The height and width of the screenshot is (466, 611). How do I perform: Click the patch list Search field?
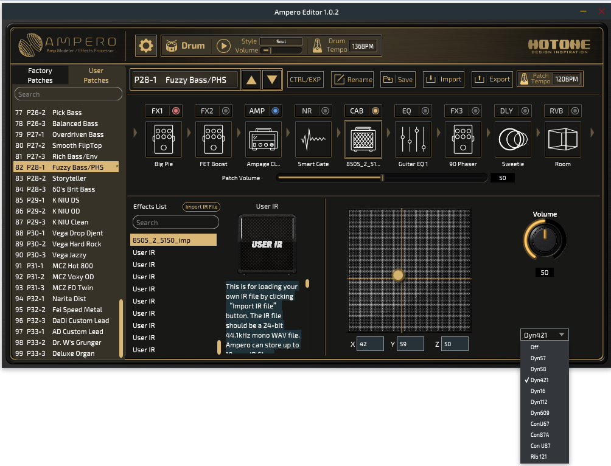(x=68, y=94)
